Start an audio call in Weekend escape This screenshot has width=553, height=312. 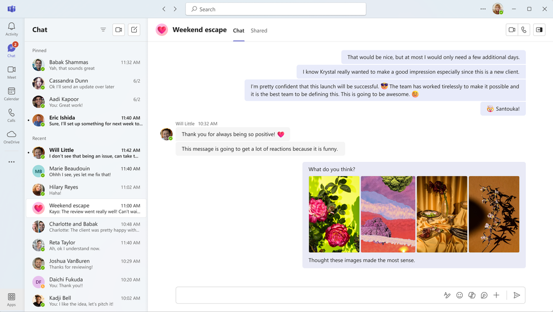point(524,30)
